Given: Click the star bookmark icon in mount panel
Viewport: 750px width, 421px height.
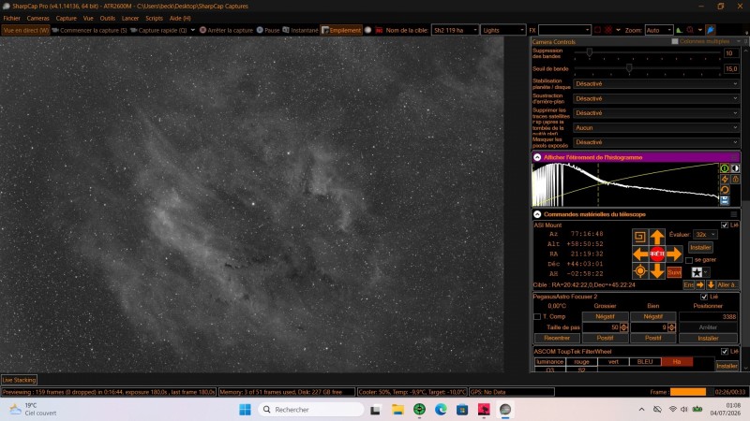Looking at the screenshot, I should (x=697, y=272).
